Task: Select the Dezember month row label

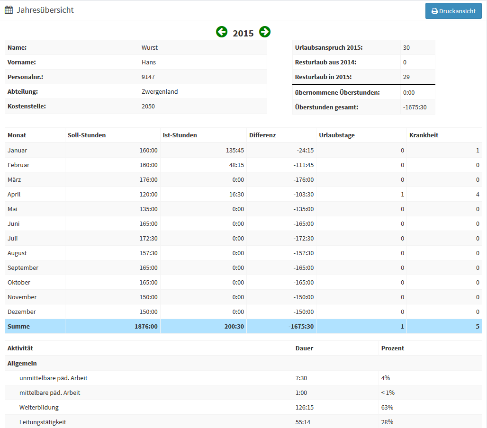Action: pyautogui.click(x=22, y=312)
